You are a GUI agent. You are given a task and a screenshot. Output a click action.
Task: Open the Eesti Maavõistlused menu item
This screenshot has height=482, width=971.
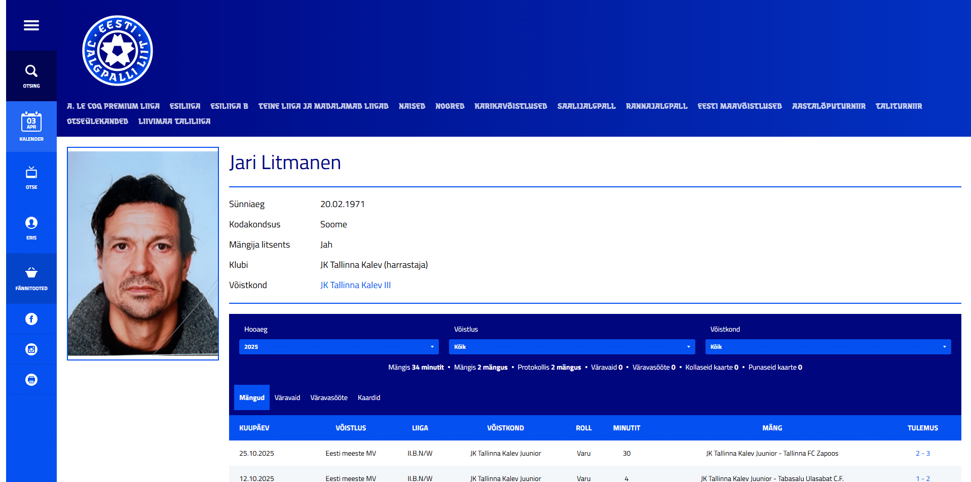(740, 106)
